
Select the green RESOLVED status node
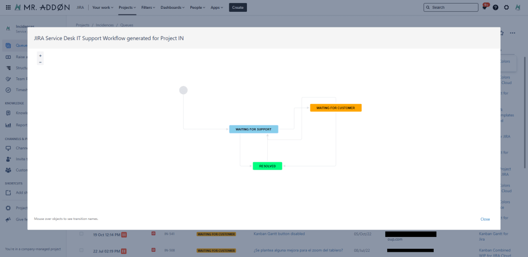click(x=267, y=166)
